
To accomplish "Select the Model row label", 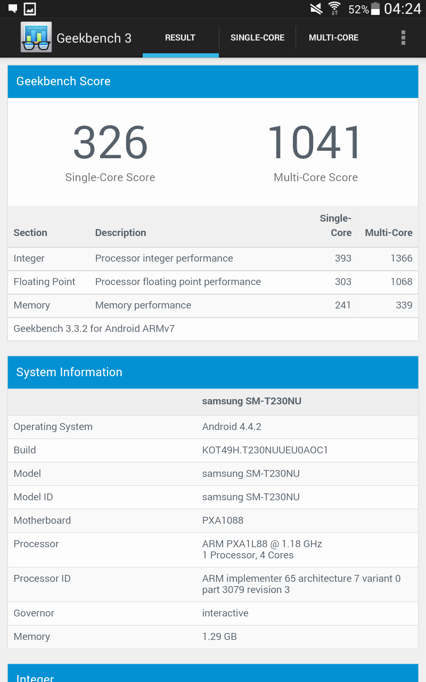I will 27,474.
